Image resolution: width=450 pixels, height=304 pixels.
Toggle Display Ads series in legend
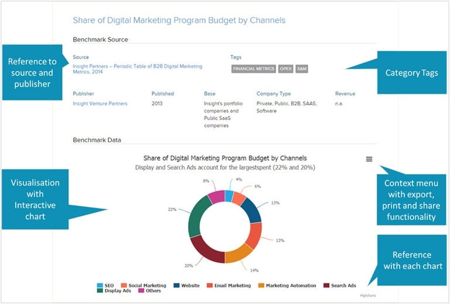(118, 291)
